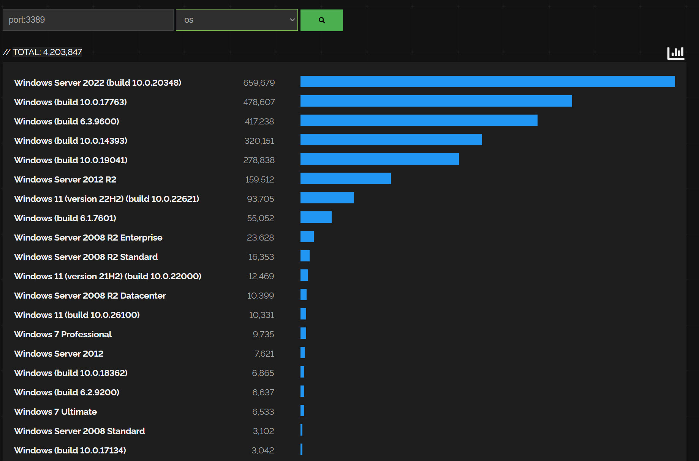Open Windows Server 2008 R2 Datacenter entry
699x461 pixels.
[90, 296]
